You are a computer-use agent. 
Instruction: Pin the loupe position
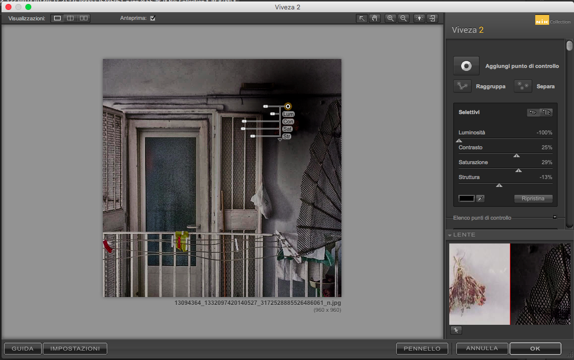pyautogui.click(x=456, y=330)
